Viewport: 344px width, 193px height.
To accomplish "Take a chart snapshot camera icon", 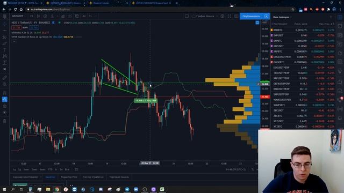I will click(236, 16).
